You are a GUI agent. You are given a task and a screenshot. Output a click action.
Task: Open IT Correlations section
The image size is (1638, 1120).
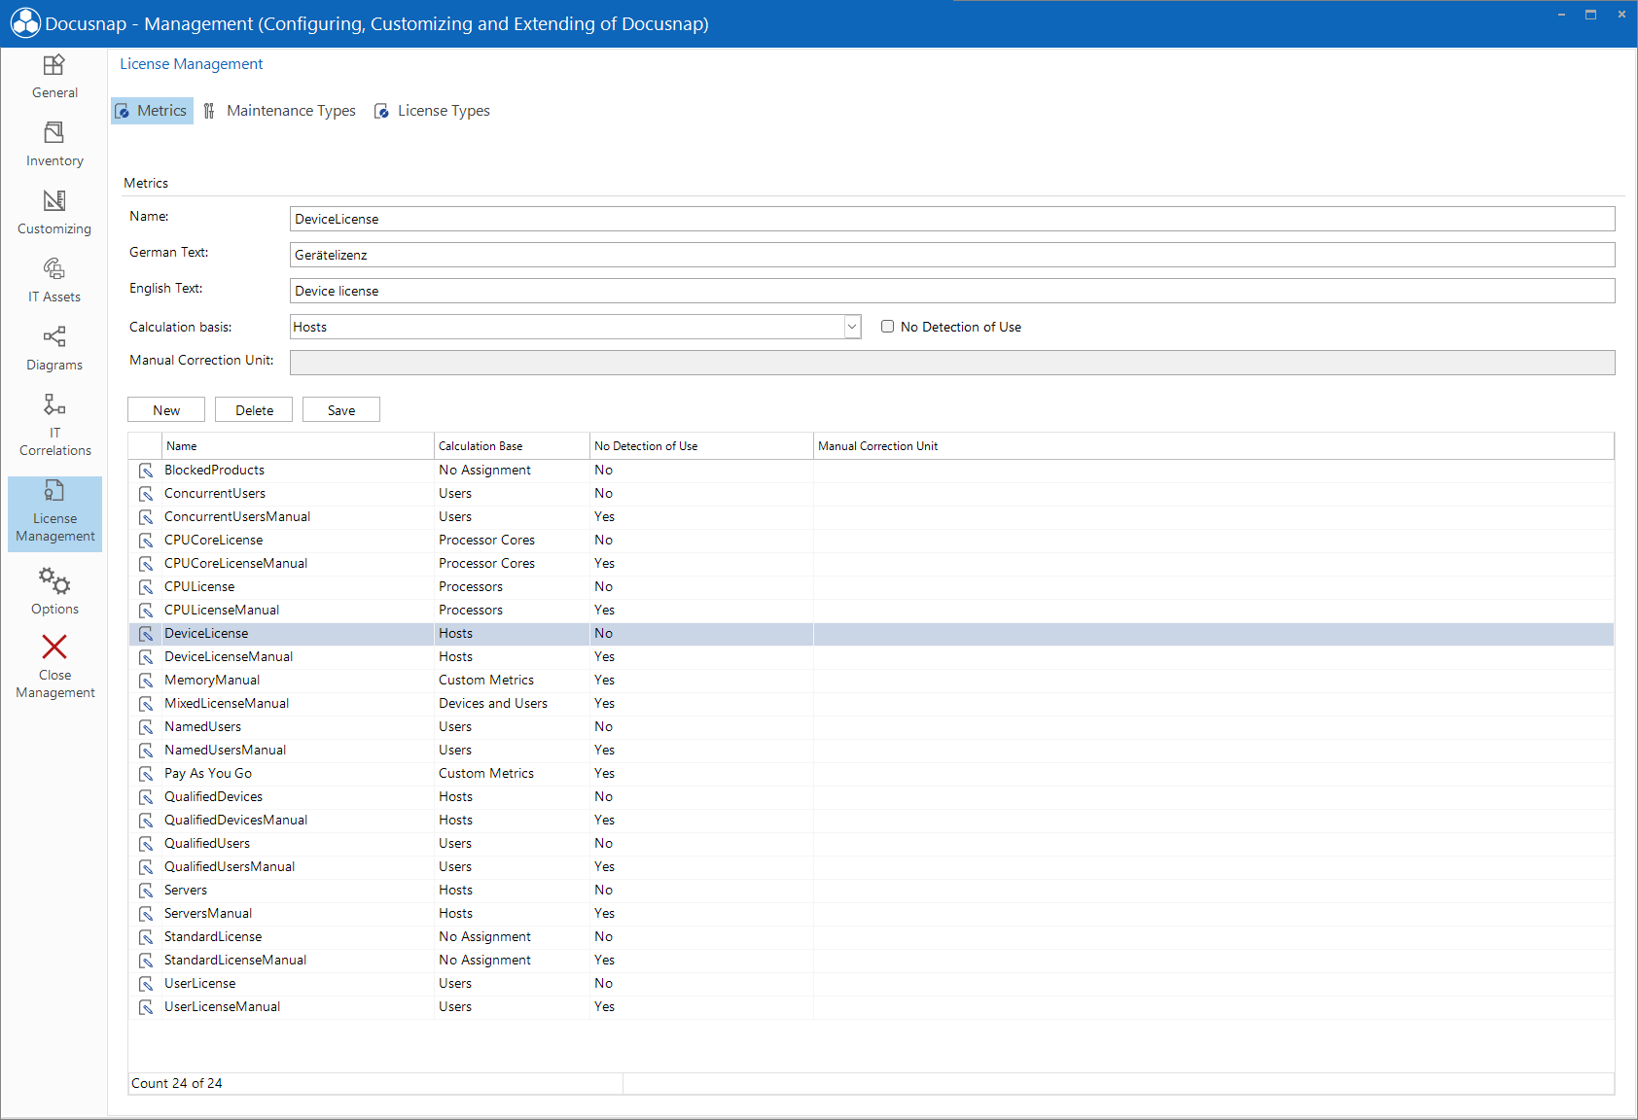[x=54, y=425]
